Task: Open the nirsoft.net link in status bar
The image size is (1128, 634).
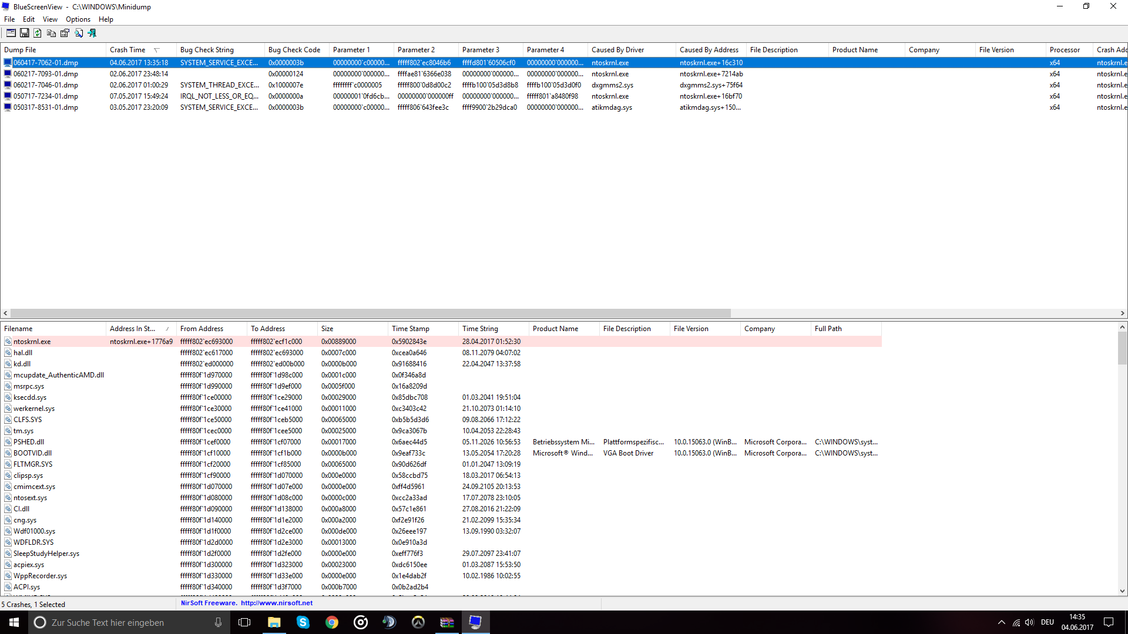Action: click(276, 603)
